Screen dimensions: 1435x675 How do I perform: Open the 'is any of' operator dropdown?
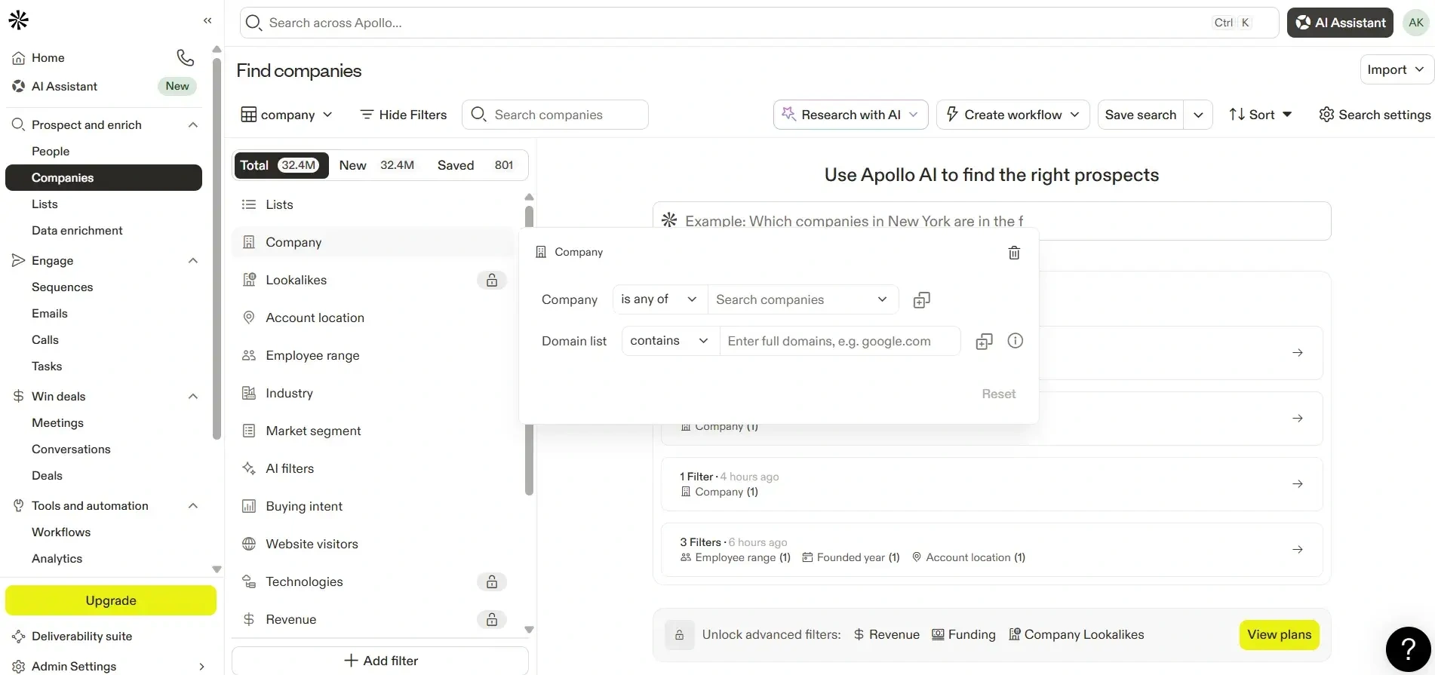point(659,299)
